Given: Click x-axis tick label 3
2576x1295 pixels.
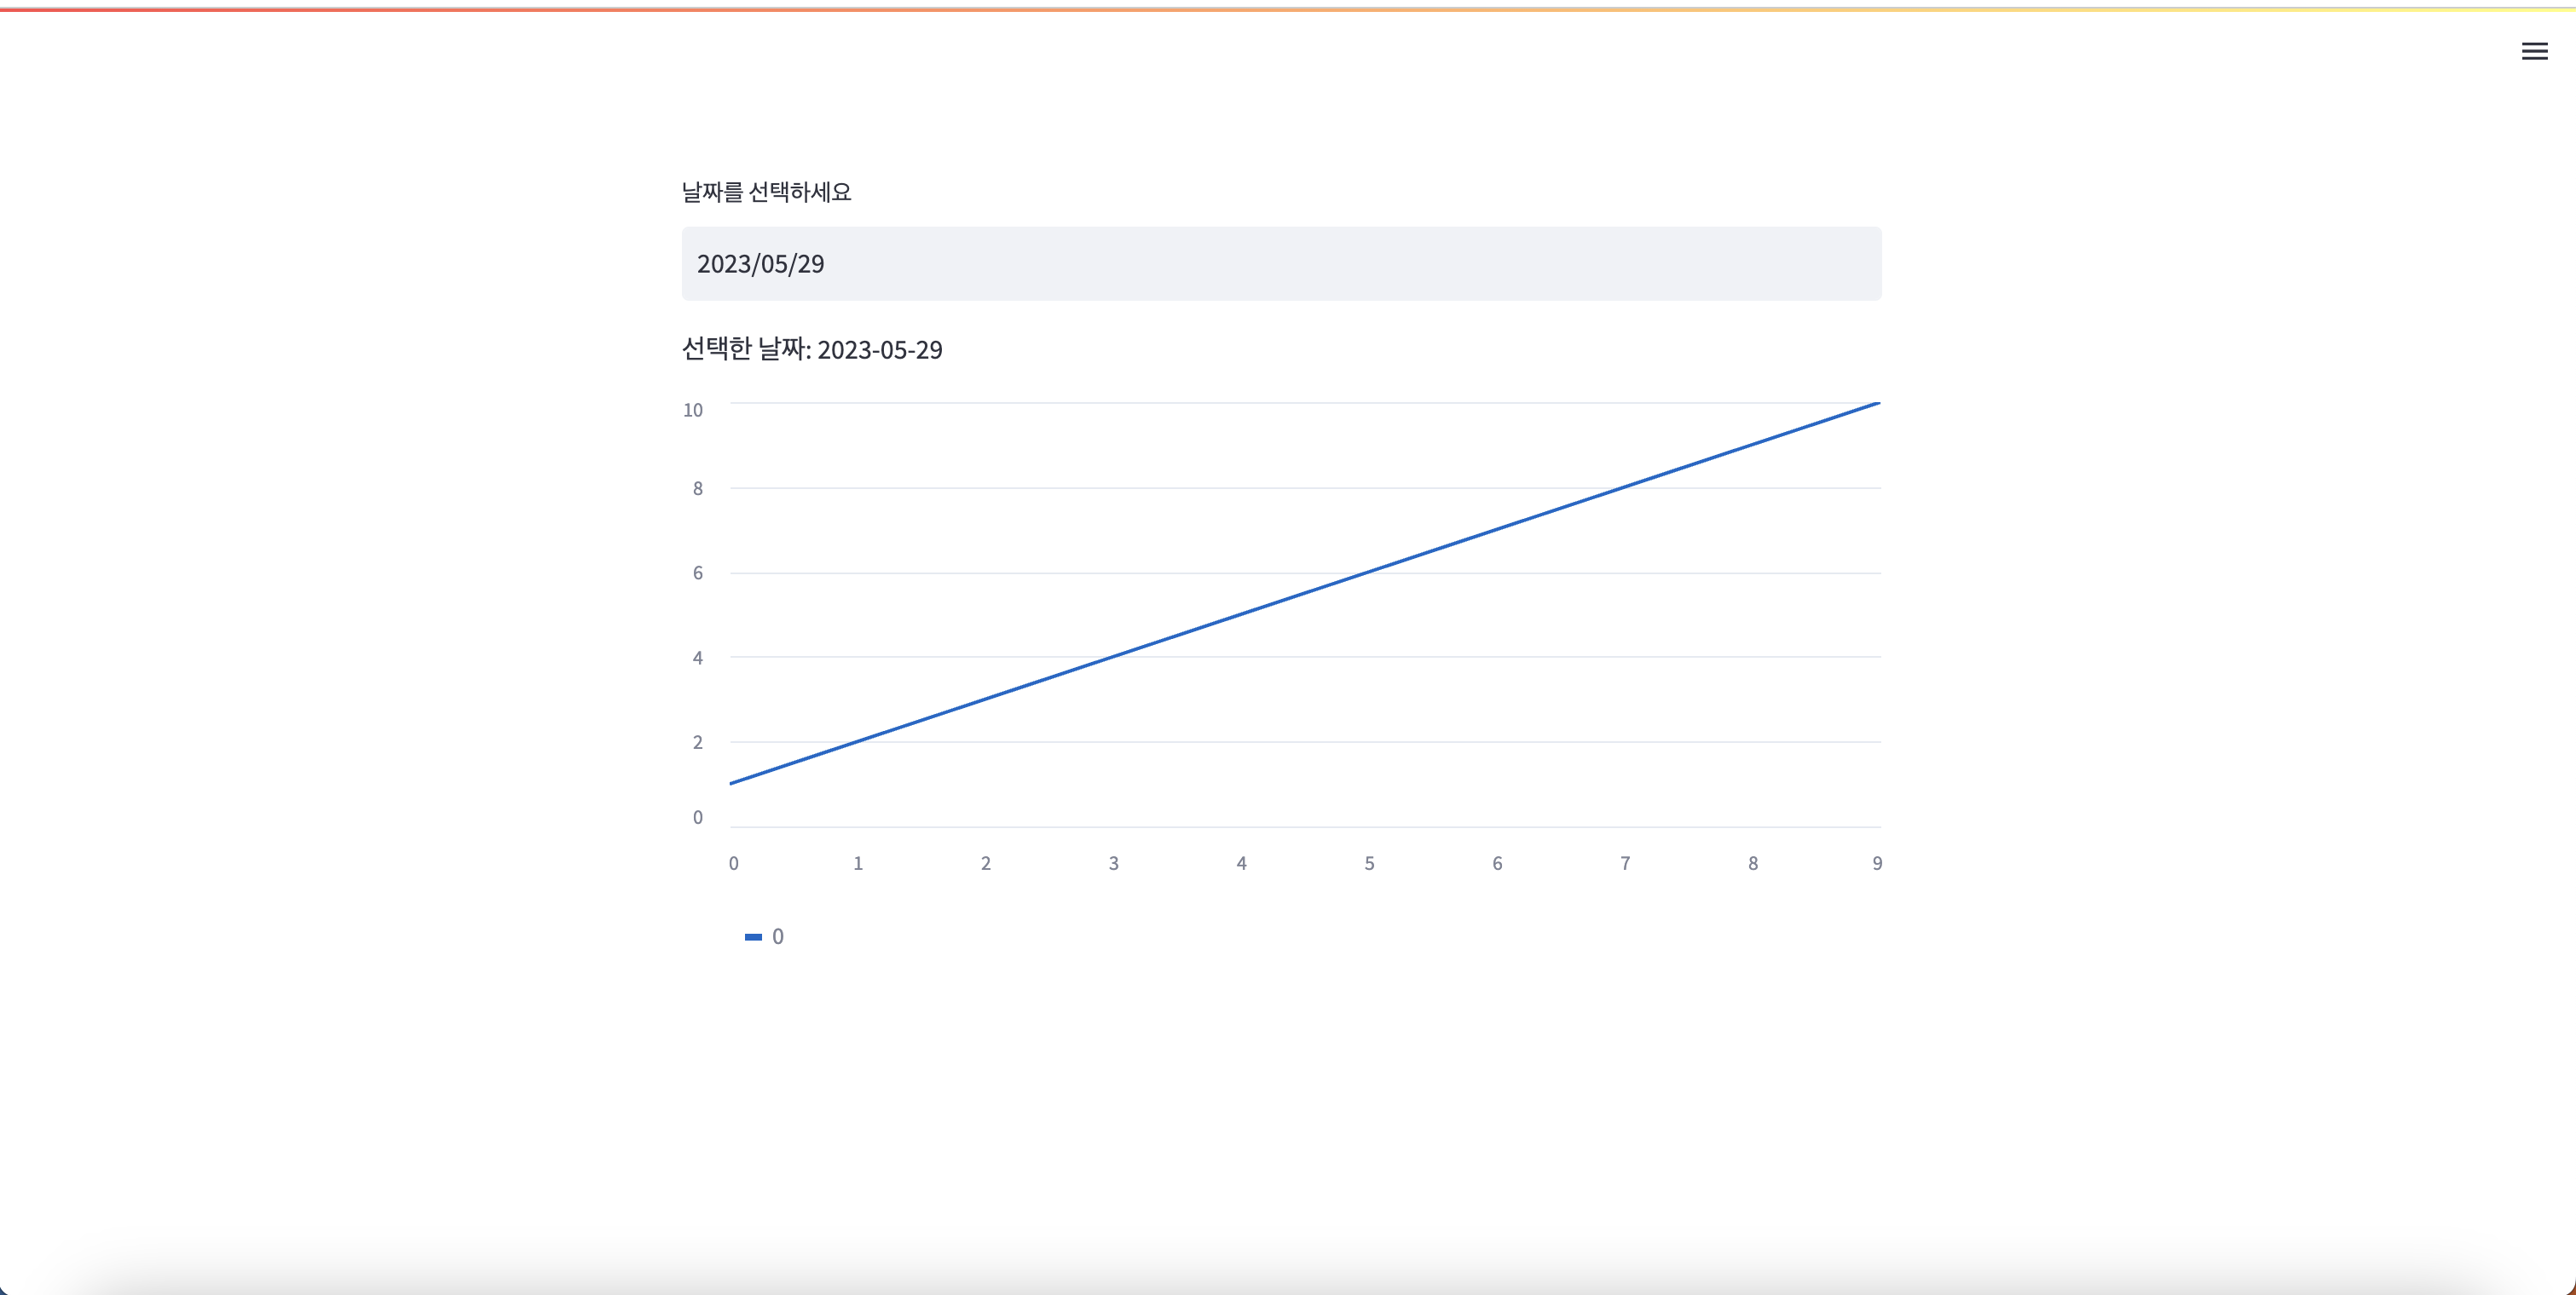Looking at the screenshot, I should [x=1113, y=863].
